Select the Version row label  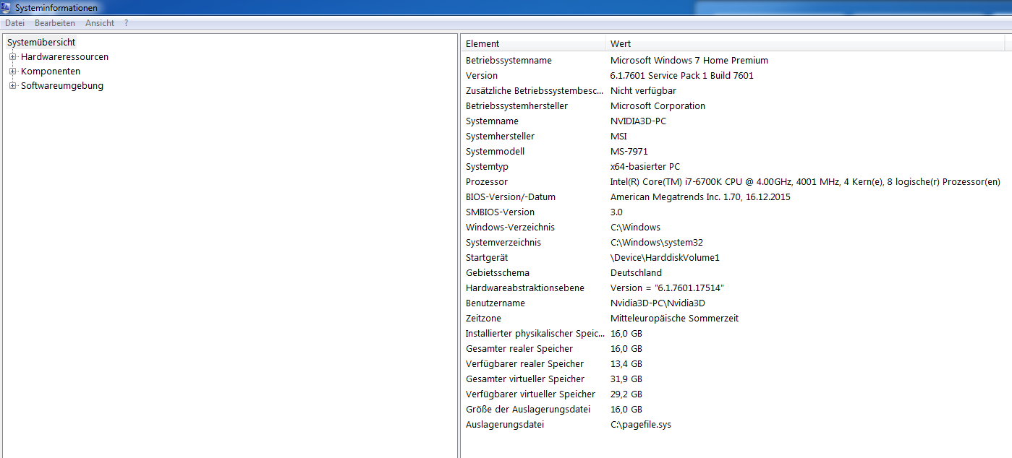point(482,76)
